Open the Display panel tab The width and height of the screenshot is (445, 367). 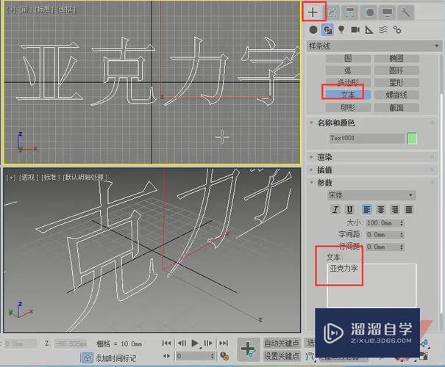388,12
